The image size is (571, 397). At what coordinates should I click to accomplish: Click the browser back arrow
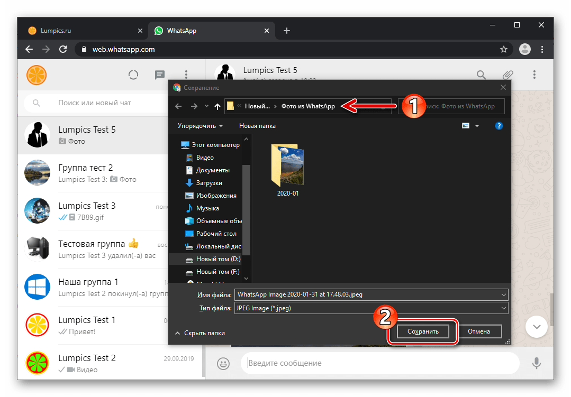pyautogui.click(x=29, y=49)
